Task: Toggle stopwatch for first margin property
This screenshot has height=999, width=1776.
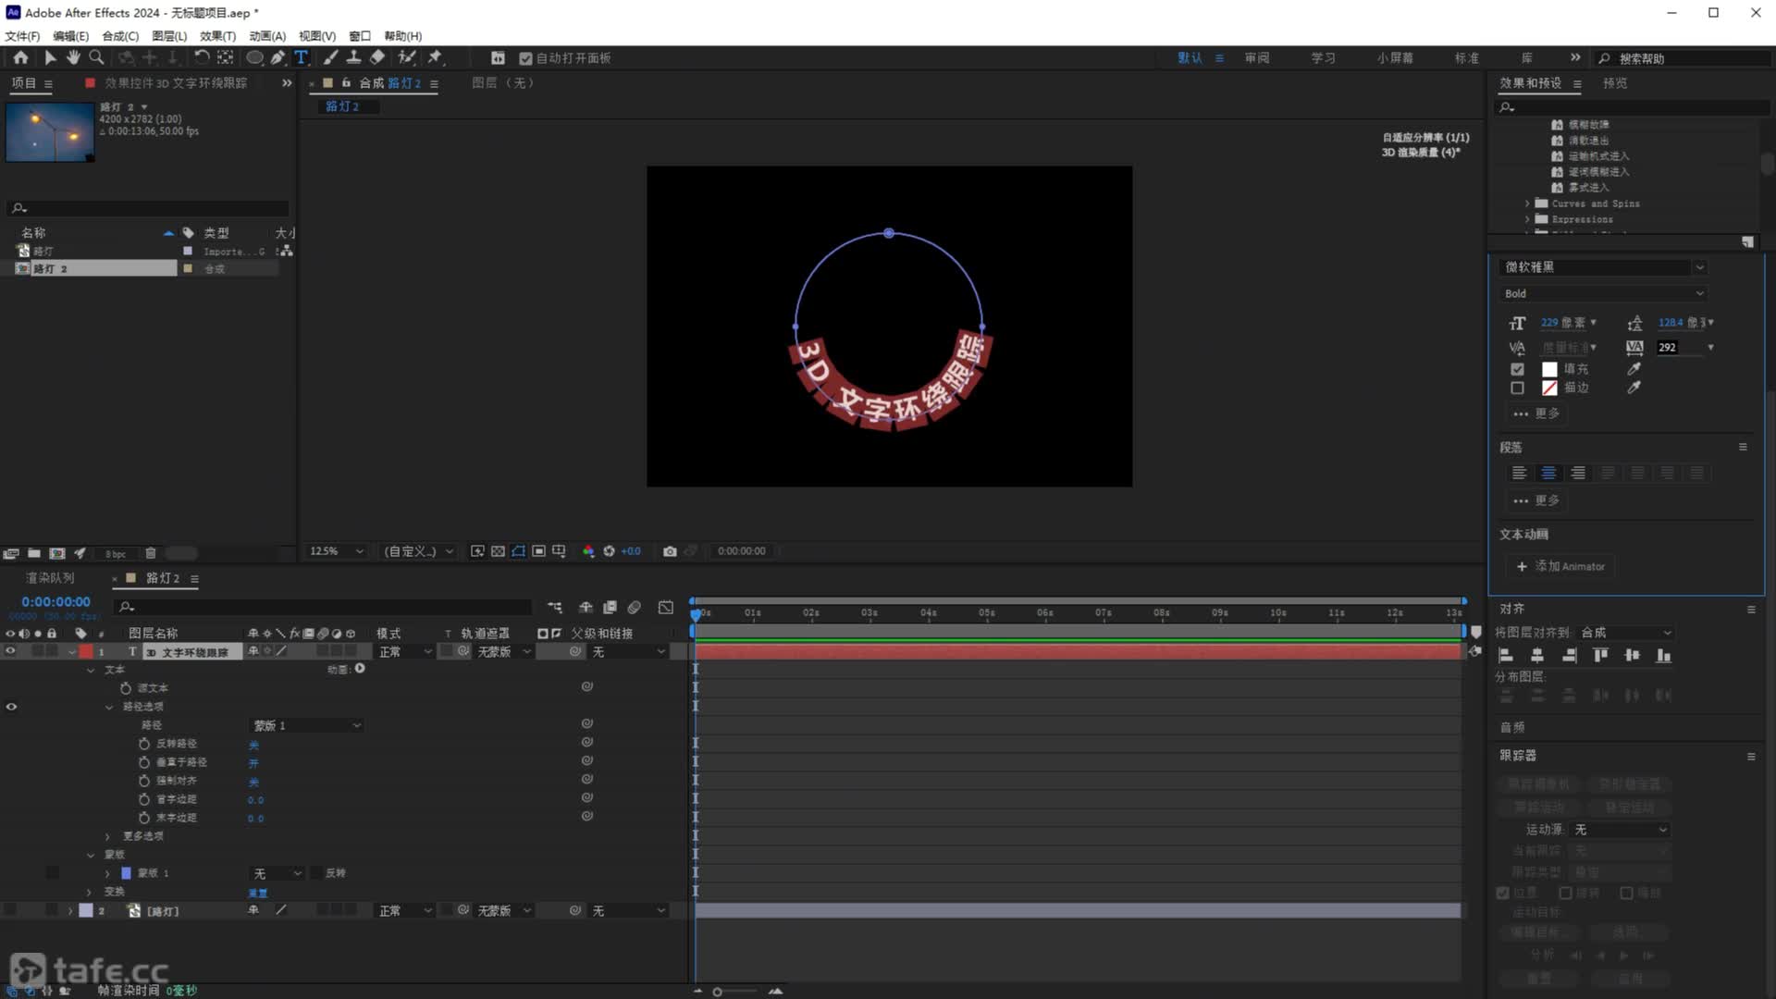Action: click(143, 799)
